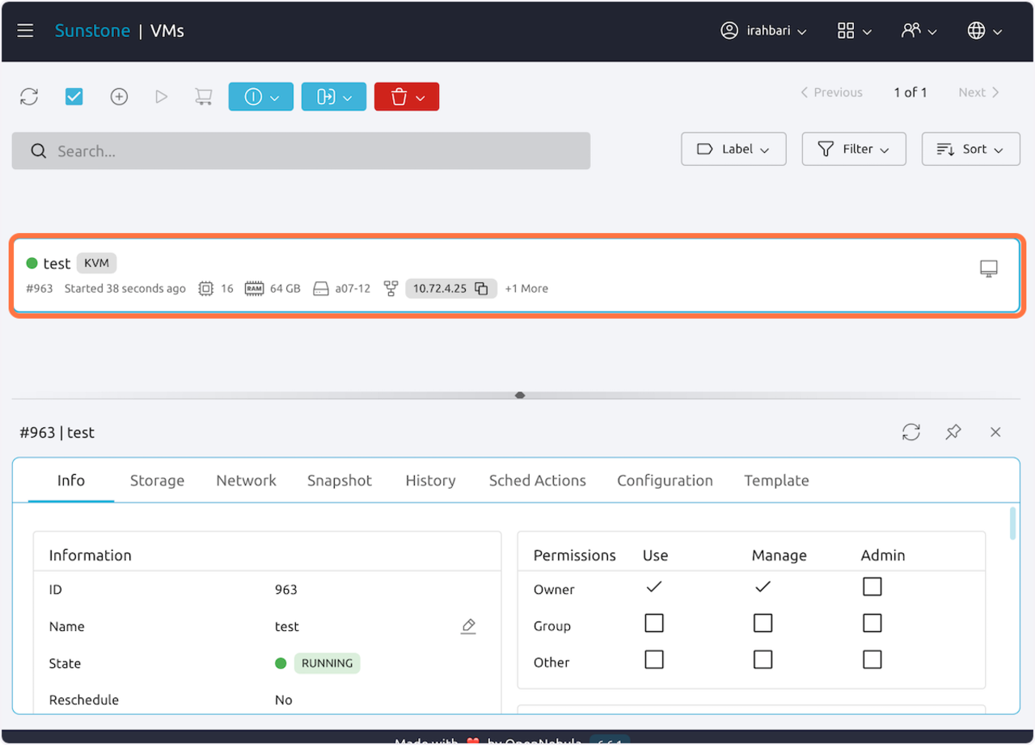Switch to the Snapshot tab
This screenshot has height=745, width=1035.
[340, 480]
